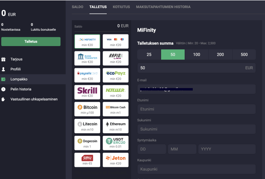Select Siru Mobile payment method
Screen dimensions: 265x179
click(87, 160)
